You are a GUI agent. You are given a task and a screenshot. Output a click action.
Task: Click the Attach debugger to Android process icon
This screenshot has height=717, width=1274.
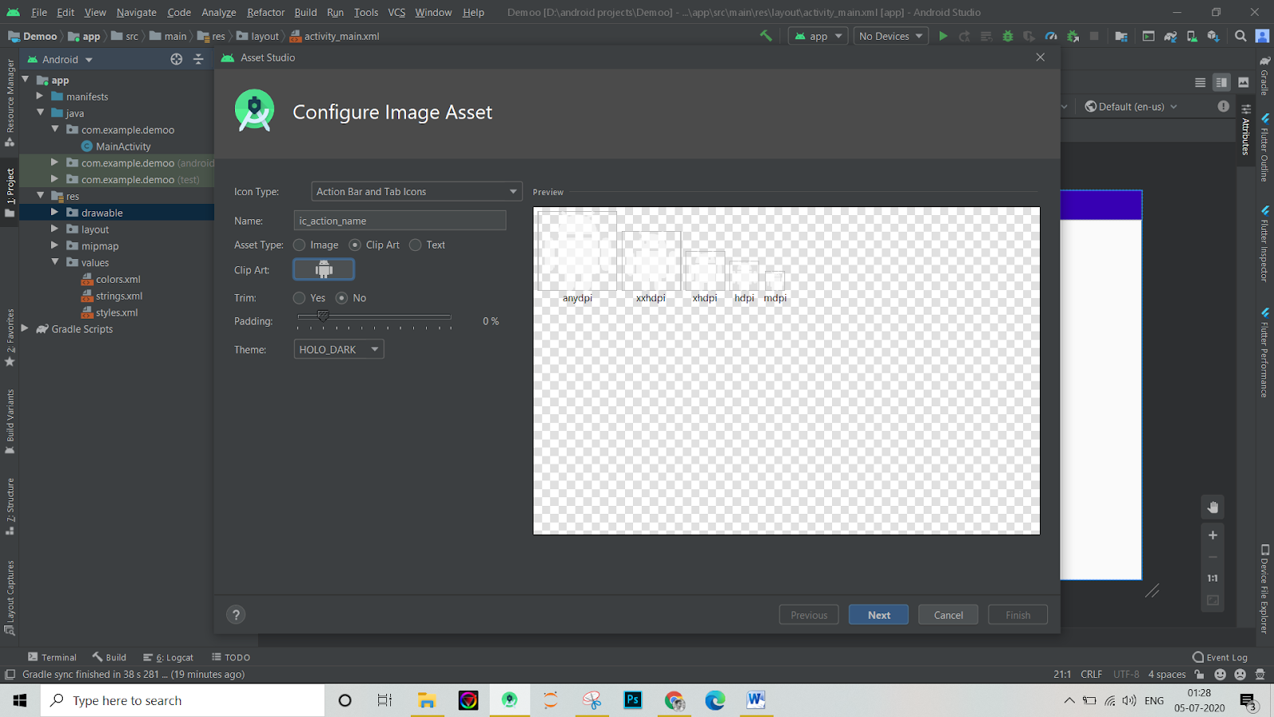[x=1072, y=36]
